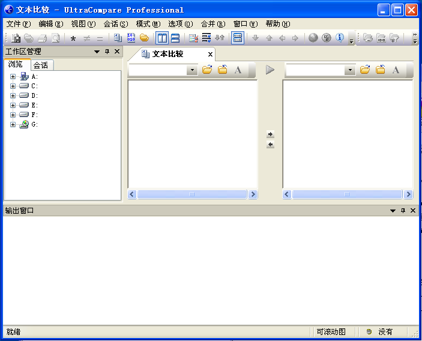Click merge right arrow button between panes
The width and height of the screenshot is (422, 341).
point(270,134)
